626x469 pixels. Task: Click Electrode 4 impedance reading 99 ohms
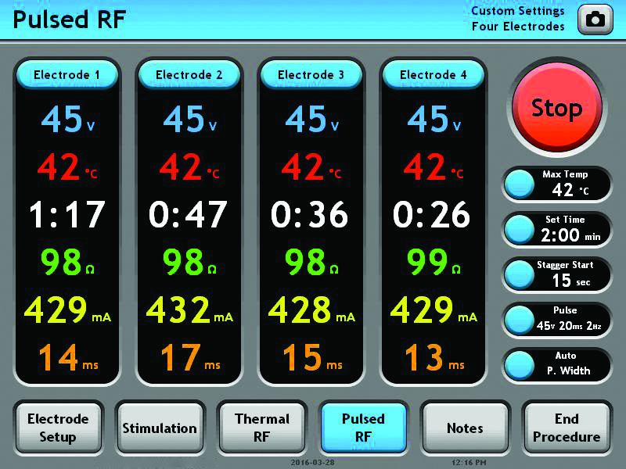433,263
